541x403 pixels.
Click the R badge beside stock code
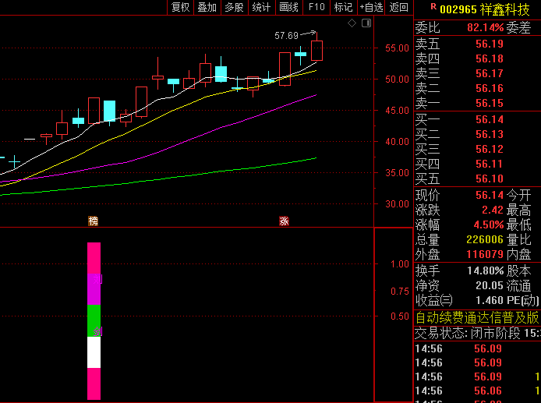pyautogui.click(x=433, y=6)
